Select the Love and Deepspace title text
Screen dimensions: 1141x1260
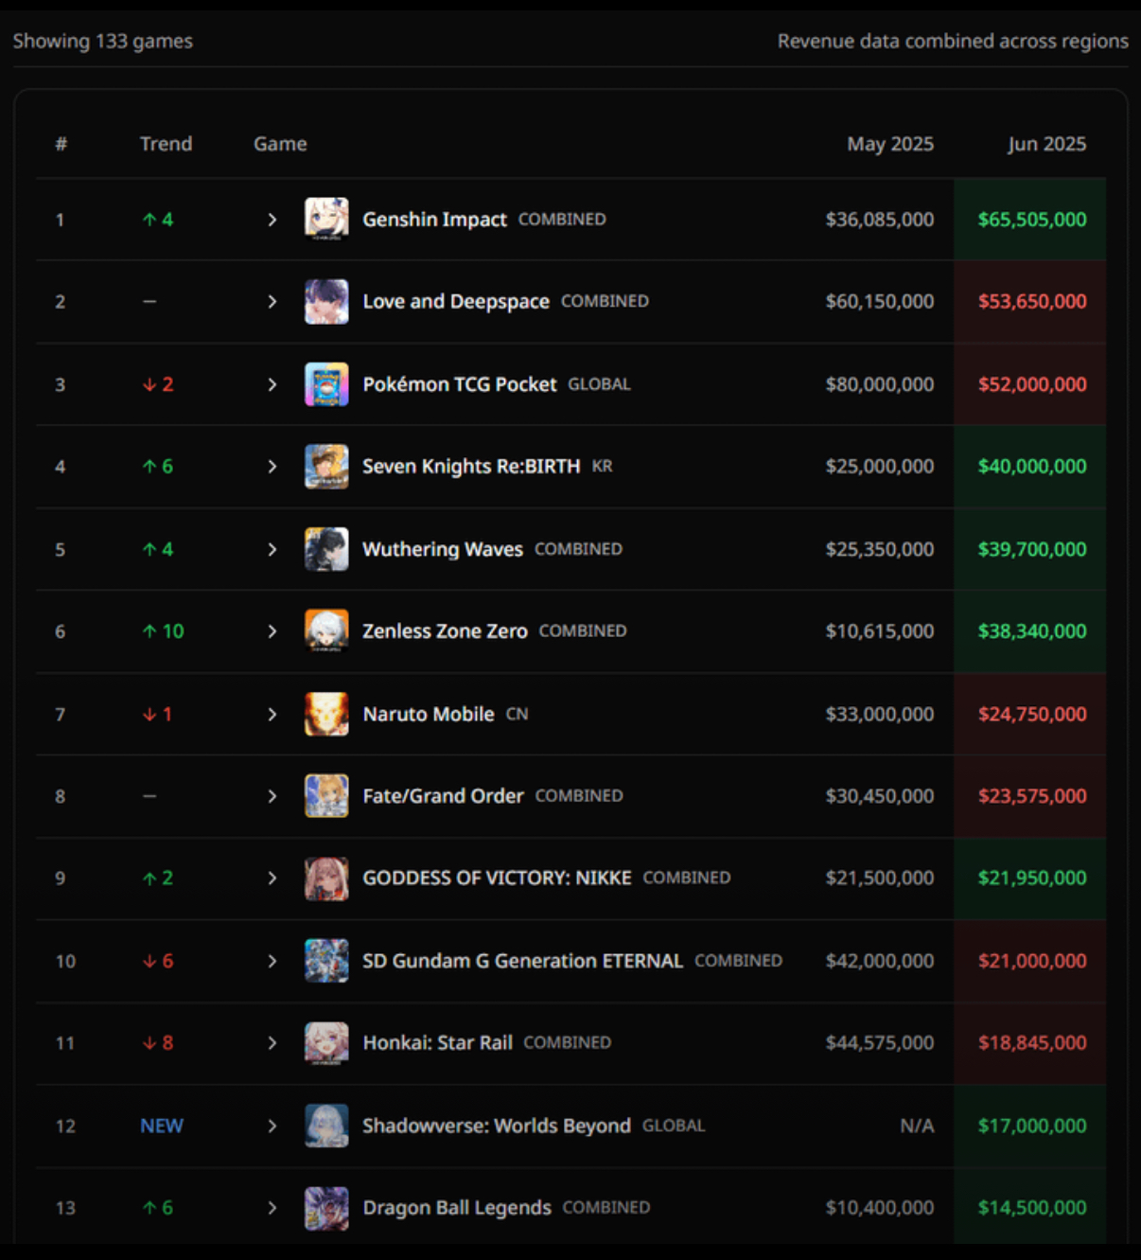click(456, 301)
